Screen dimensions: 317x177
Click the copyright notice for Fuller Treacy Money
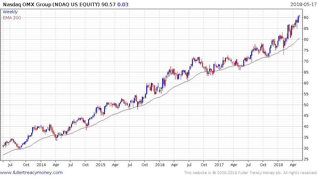tap(250, 173)
